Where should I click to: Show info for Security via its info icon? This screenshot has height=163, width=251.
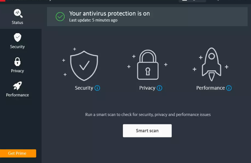tap(98, 88)
